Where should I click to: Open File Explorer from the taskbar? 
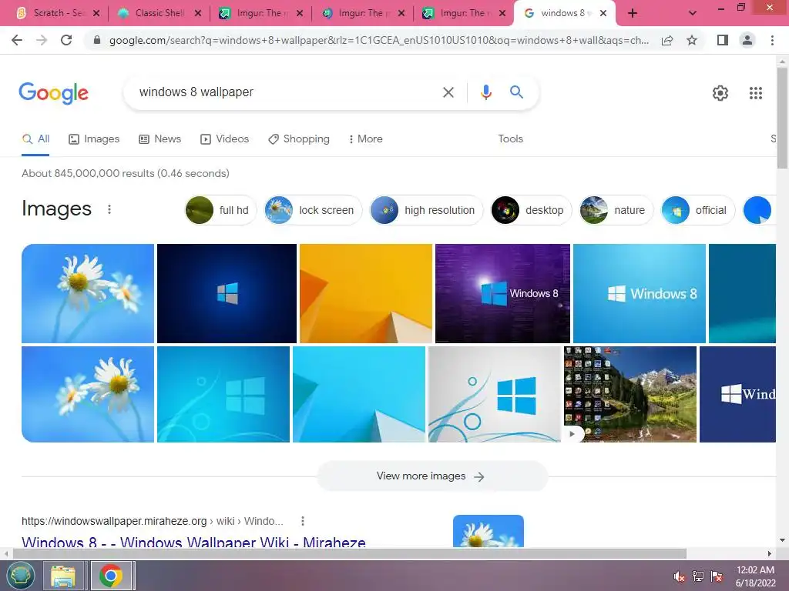tap(63, 576)
